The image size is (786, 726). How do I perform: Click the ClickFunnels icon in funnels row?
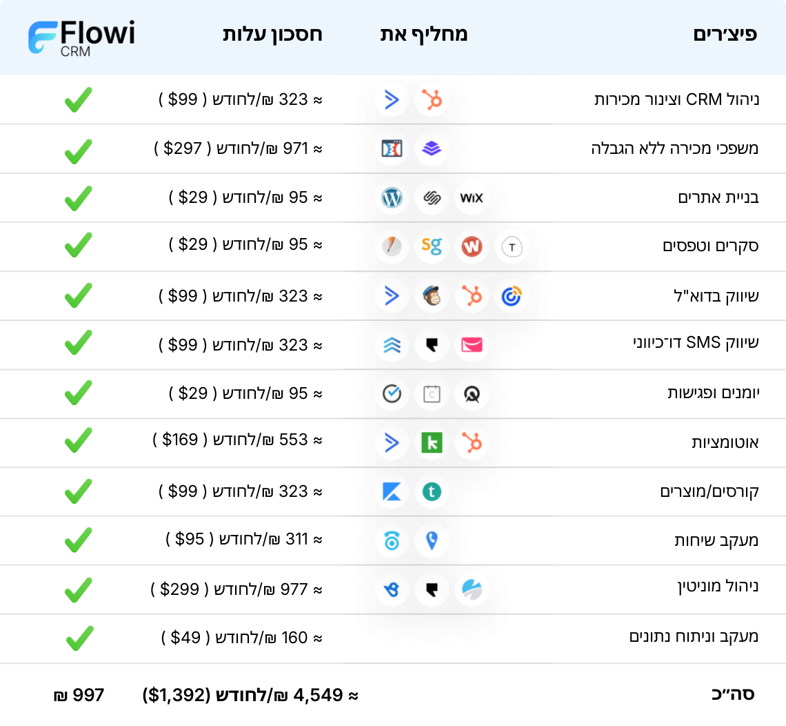click(x=392, y=148)
